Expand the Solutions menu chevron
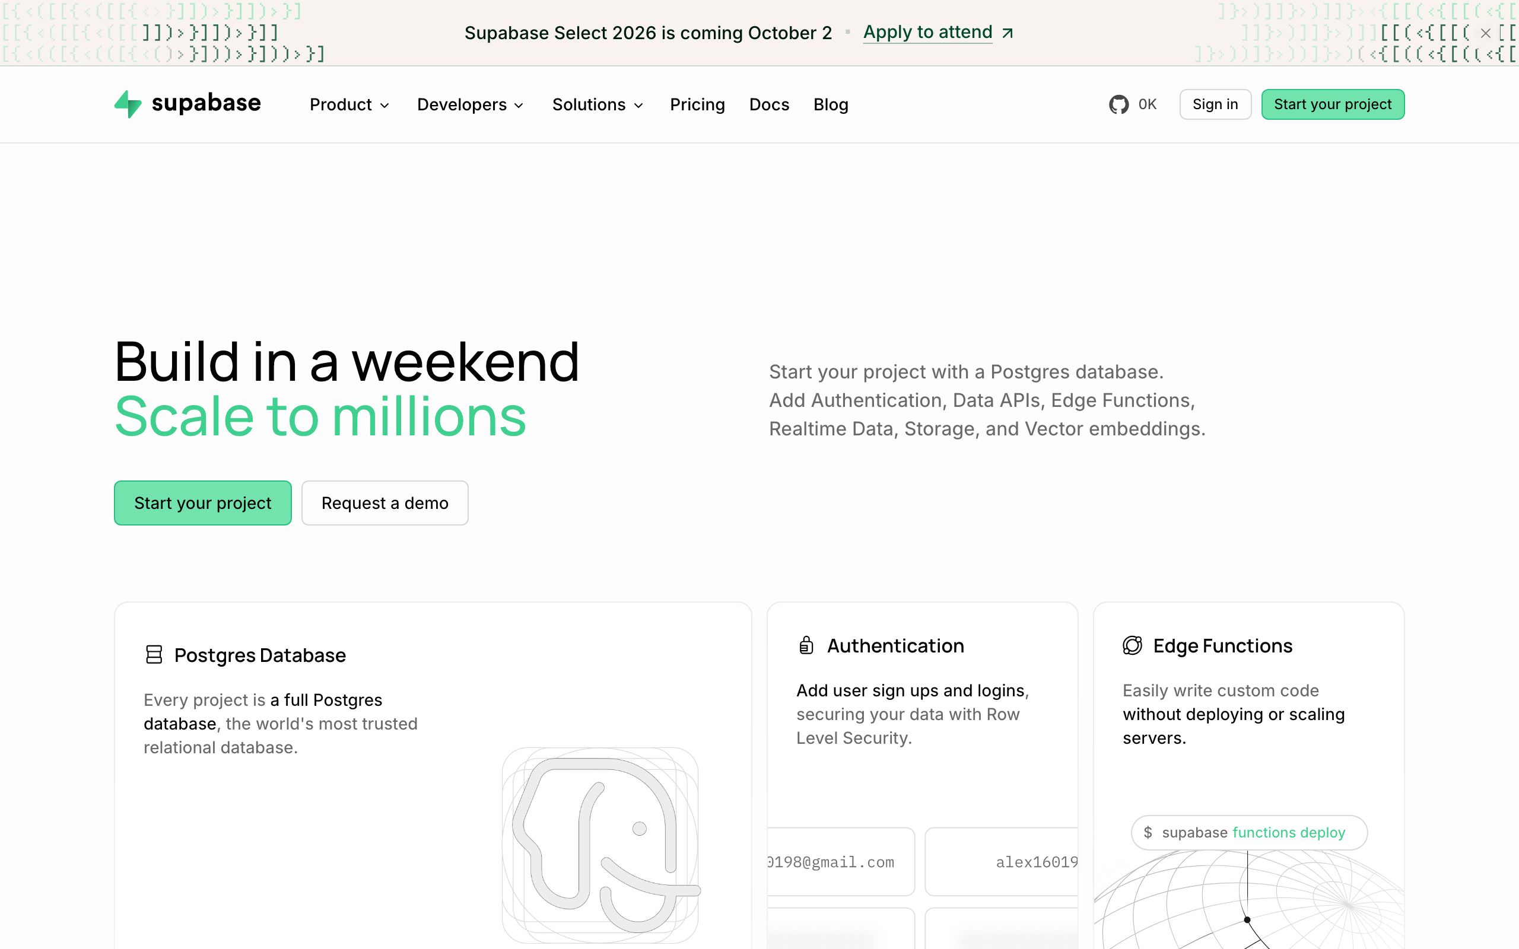This screenshot has height=949, width=1519. [x=638, y=106]
